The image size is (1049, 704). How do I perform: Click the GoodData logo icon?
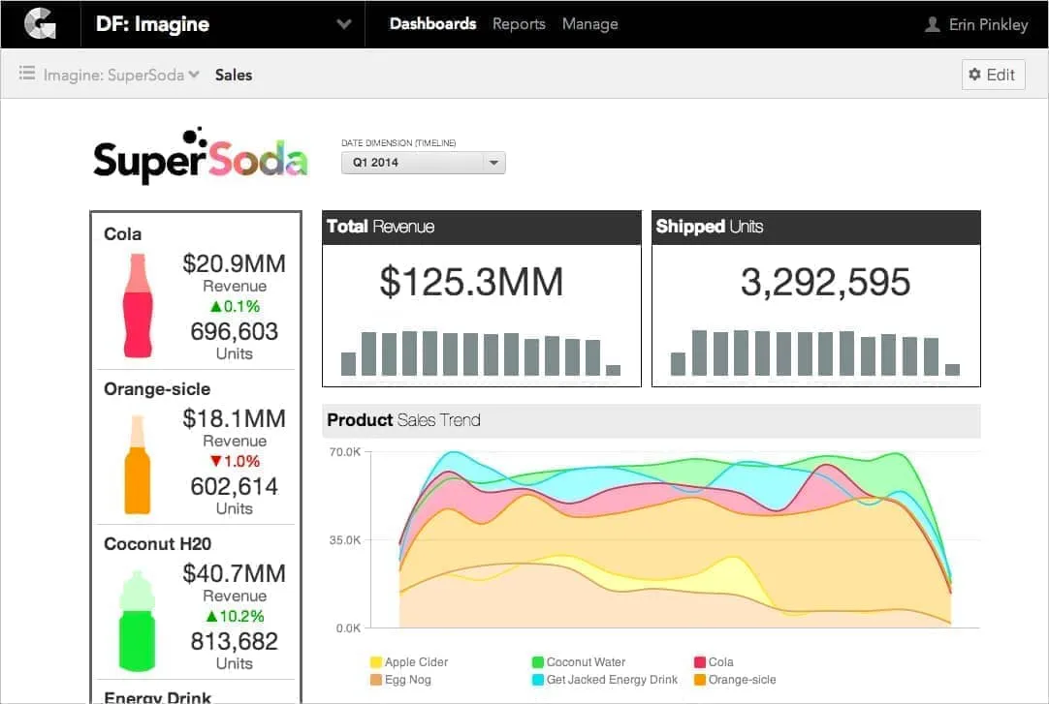pyautogui.click(x=40, y=23)
